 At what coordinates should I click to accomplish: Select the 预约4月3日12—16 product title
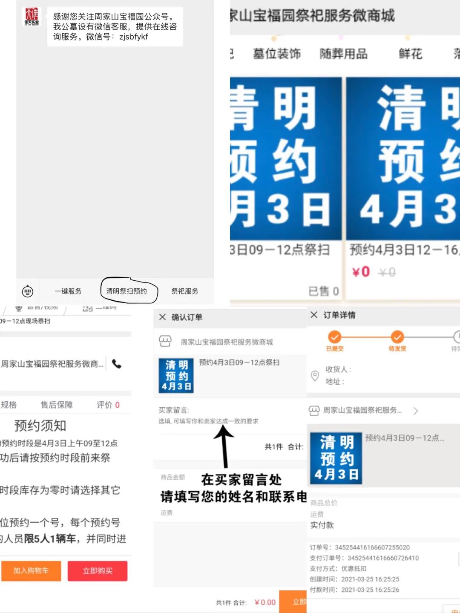(x=404, y=250)
